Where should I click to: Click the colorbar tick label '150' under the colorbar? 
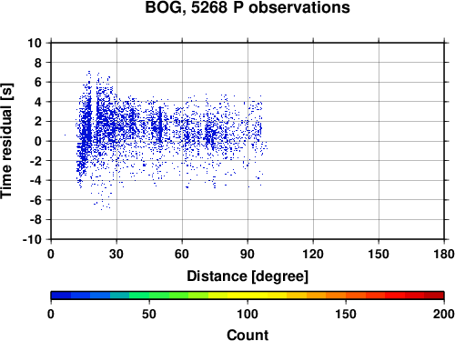(346, 314)
